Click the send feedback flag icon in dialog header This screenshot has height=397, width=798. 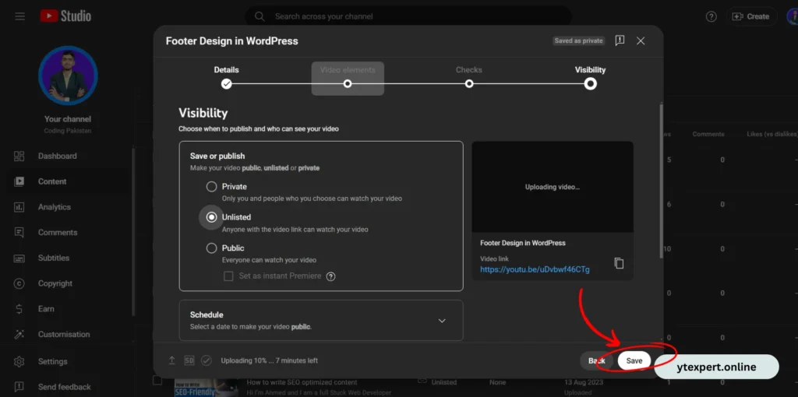(x=620, y=40)
